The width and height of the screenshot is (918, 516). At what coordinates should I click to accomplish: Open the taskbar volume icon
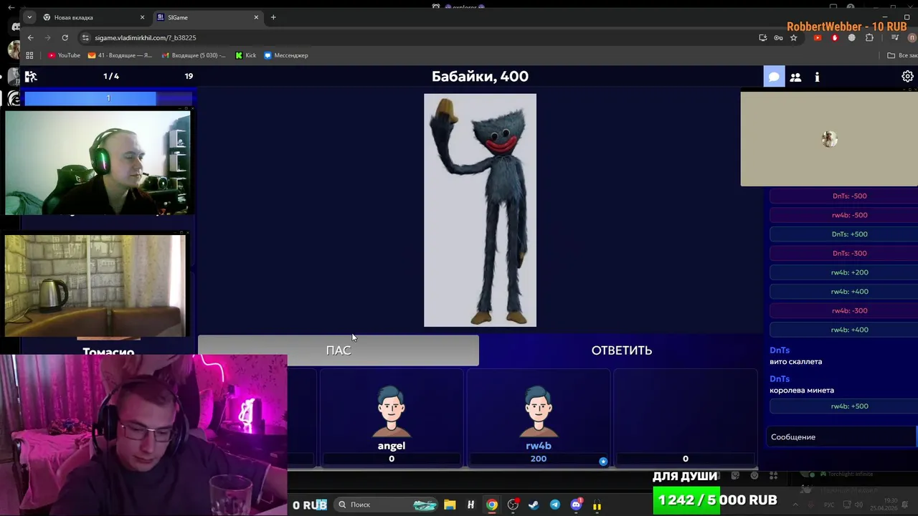tap(858, 505)
